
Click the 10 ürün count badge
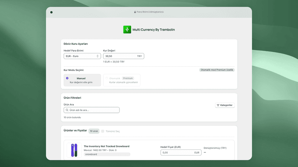coord(94,131)
